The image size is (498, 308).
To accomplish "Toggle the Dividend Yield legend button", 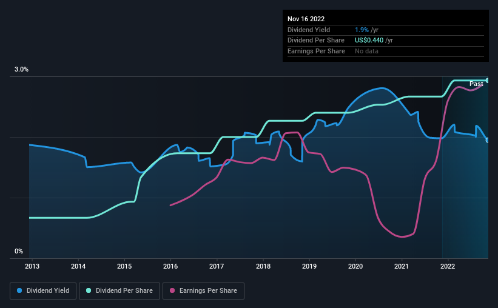I will coord(43,291).
